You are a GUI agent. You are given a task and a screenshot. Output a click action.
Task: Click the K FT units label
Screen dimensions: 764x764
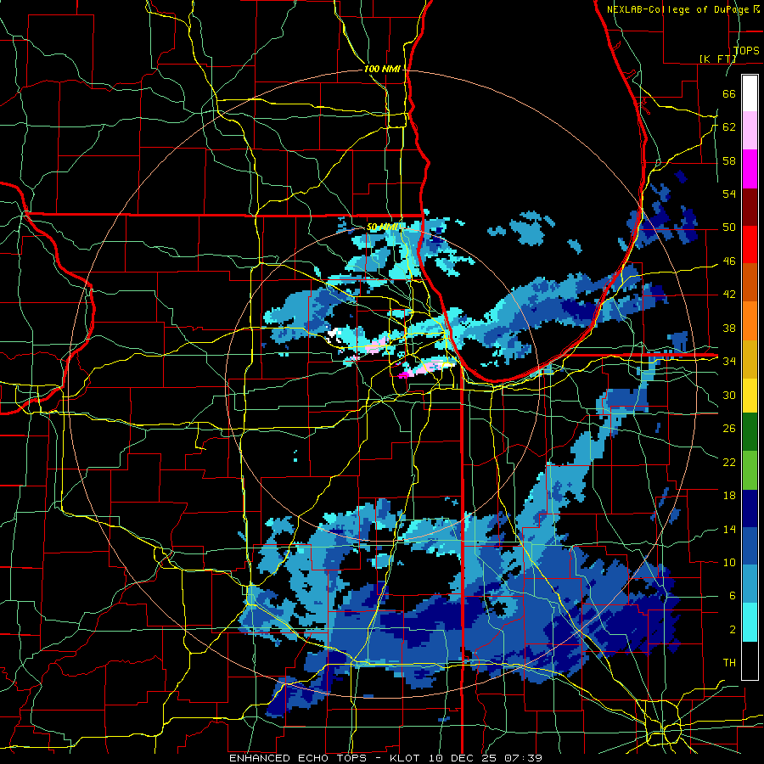[x=717, y=59]
